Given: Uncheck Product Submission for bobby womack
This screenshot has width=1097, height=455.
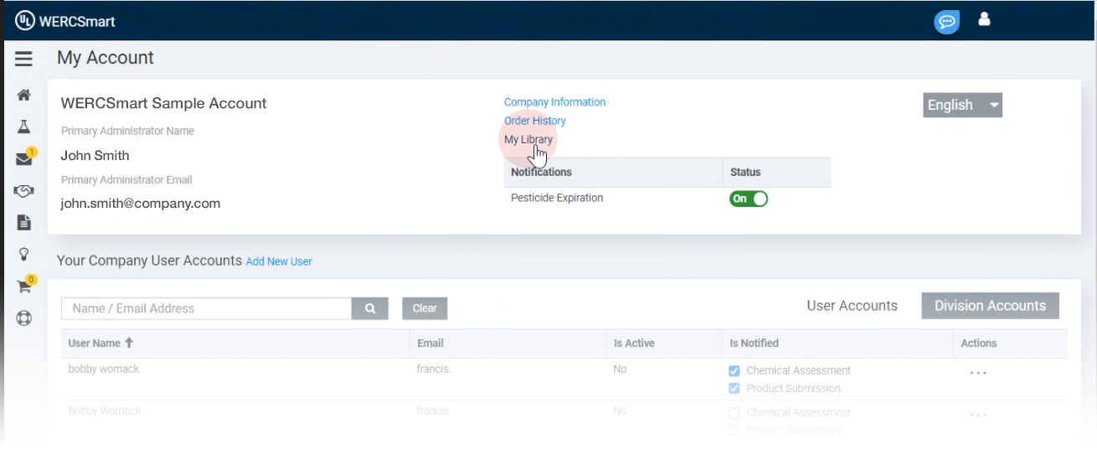Looking at the screenshot, I should (734, 388).
